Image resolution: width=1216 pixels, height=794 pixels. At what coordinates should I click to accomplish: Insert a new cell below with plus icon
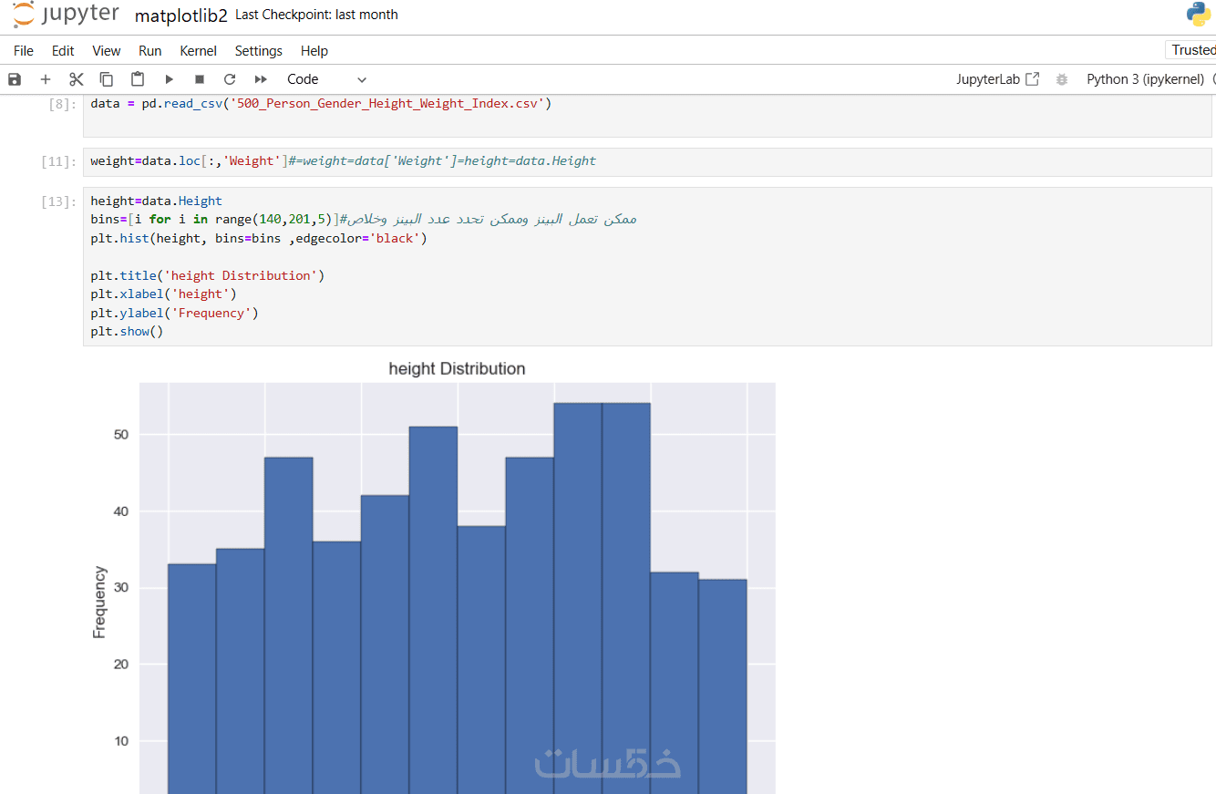tap(46, 79)
